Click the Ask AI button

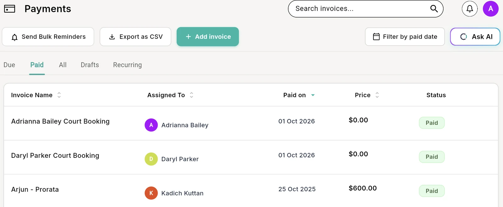pos(475,37)
